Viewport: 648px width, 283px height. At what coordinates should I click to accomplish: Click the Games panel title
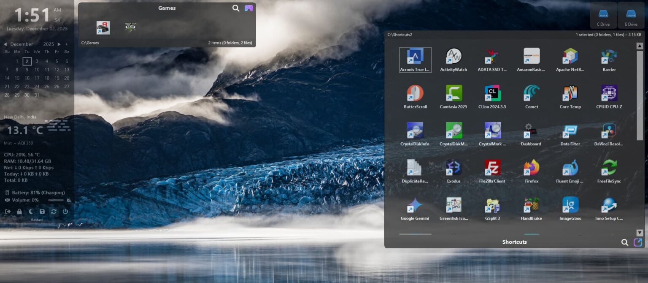click(167, 8)
